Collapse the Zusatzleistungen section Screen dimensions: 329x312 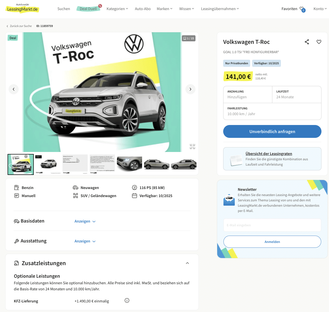[x=187, y=263]
